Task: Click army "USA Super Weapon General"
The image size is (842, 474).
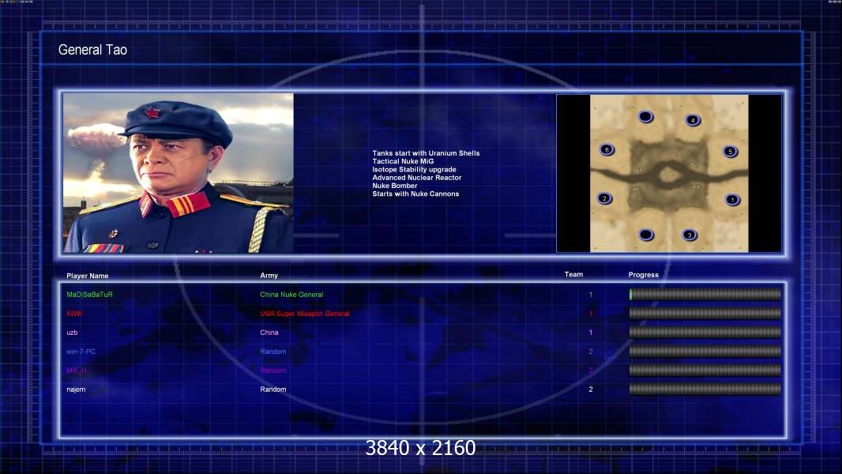Action: [304, 314]
